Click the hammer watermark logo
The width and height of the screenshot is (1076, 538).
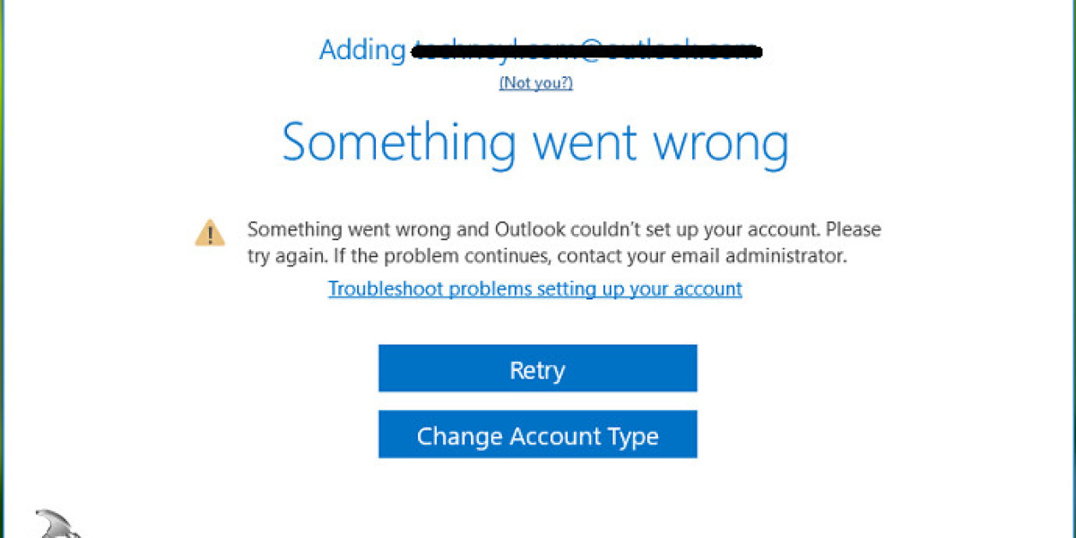[56, 525]
